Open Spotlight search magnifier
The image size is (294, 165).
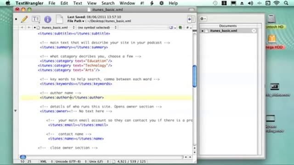point(286,3)
